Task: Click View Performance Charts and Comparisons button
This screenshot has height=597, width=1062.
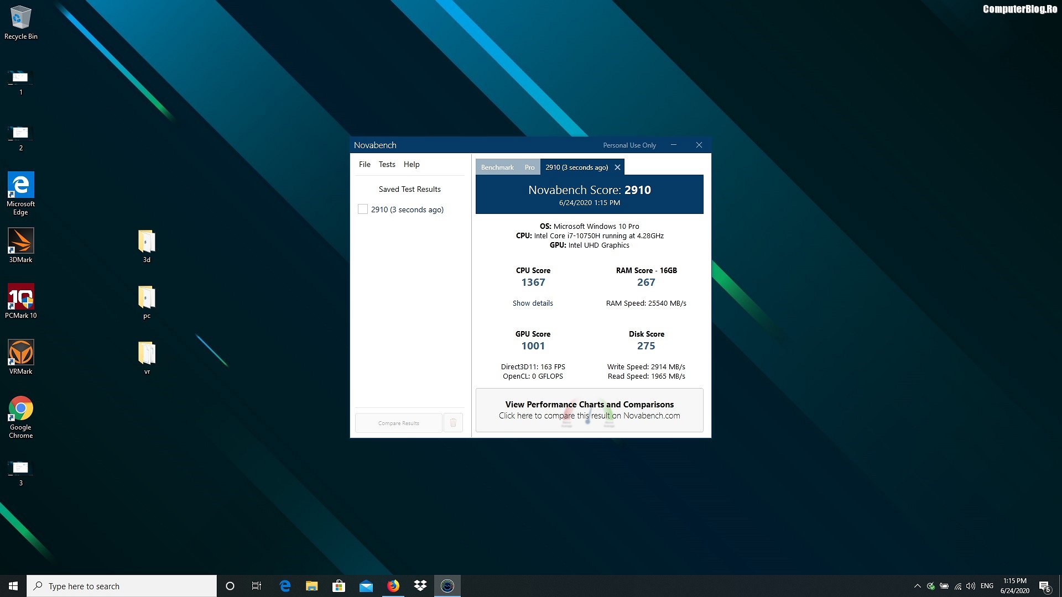Action: point(589,410)
